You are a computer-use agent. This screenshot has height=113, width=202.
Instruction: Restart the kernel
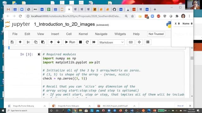(x=87, y=42)
